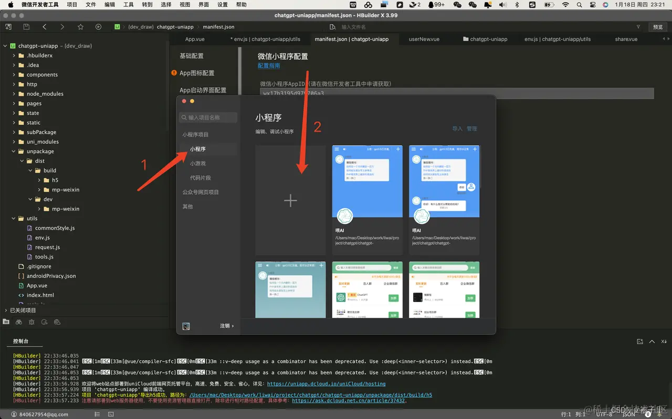This screenshot has height=419, width=672.
Task: Click the plus tile to create mini program
Action: click(x=290, y=200)
